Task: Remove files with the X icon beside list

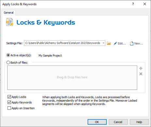Action: tap(141, 74)
